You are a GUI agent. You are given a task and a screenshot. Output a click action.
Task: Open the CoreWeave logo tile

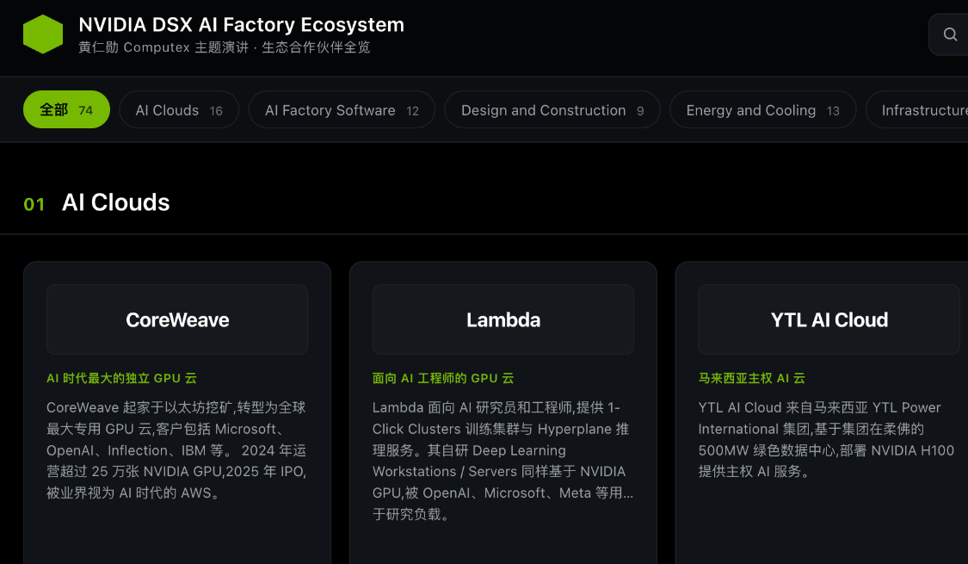click(177, 319)
